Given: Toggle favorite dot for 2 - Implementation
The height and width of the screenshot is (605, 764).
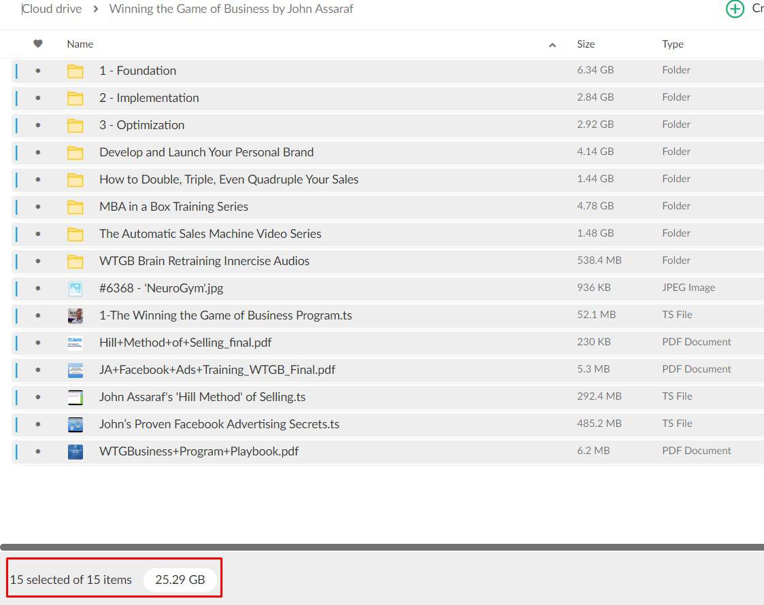Looking at the screenshot, I should click(38, 98).
